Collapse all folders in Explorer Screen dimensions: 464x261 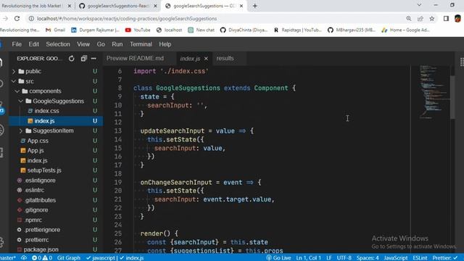coord(84,59)
